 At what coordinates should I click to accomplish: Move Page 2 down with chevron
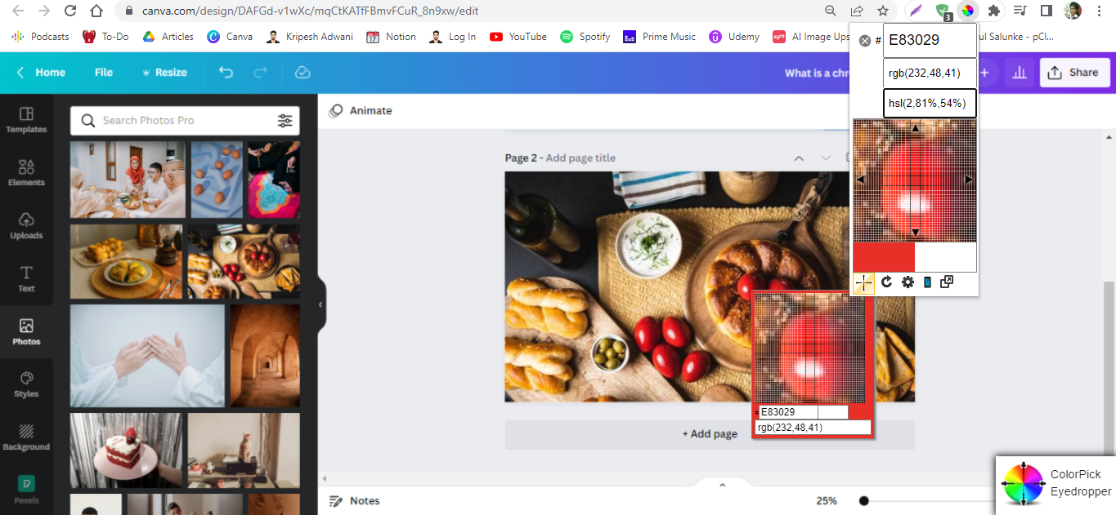point(826,158)
